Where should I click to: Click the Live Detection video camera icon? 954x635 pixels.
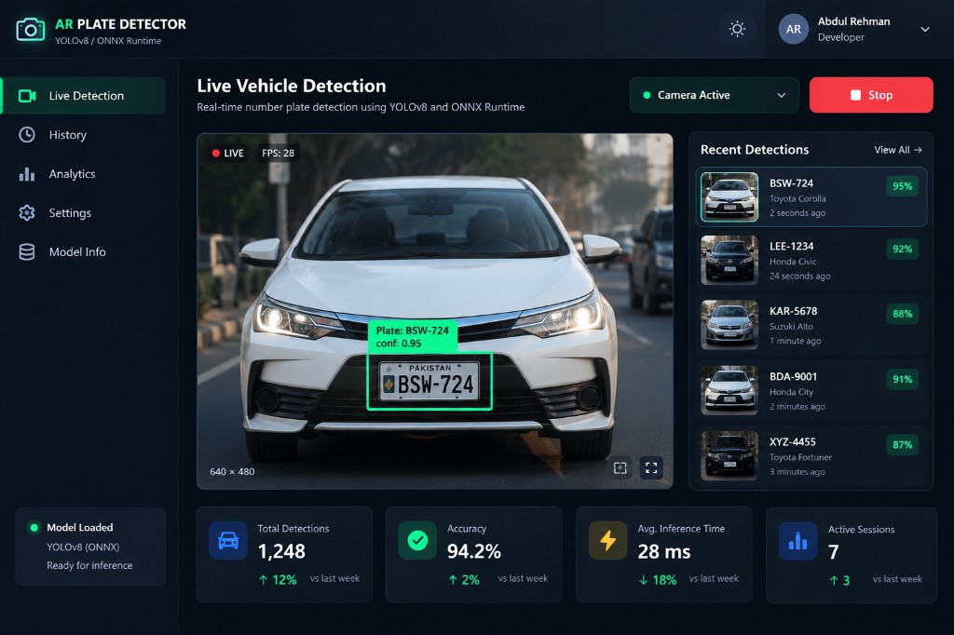[x=27, y=96]
